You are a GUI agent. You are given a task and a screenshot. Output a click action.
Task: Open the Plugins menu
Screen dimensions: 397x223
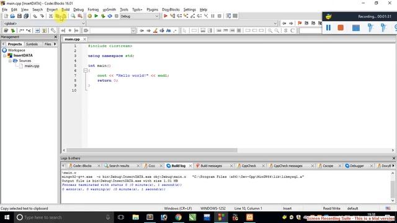pyautogui.click(x=152, y=10)
